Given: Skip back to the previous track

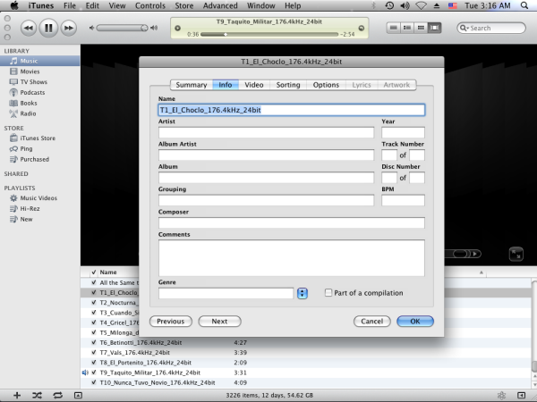Looking at the screenshot, I should click(x=29, y=28).
